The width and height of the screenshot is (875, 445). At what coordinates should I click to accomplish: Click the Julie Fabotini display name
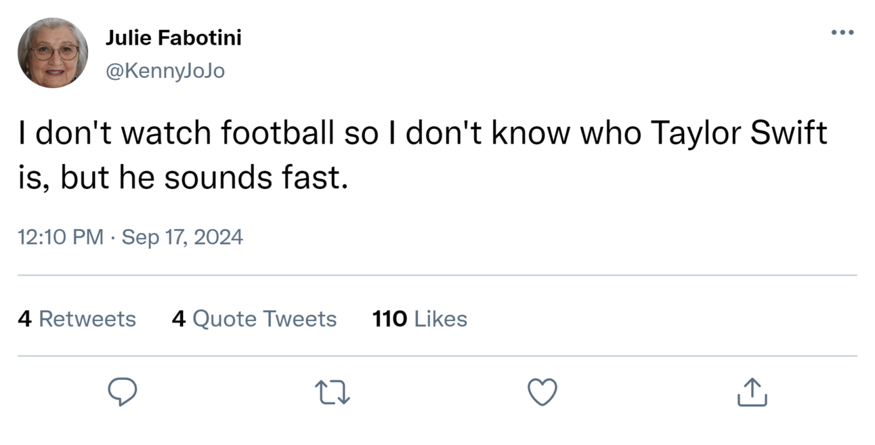[x=173, y=39]
